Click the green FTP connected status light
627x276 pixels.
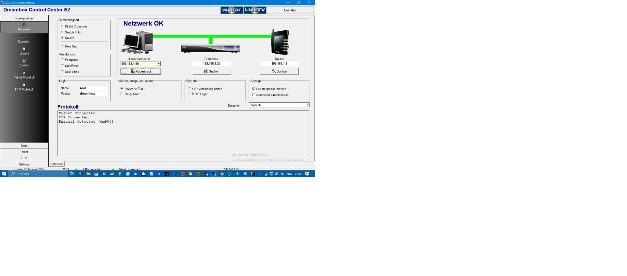(x=76, y=169)
